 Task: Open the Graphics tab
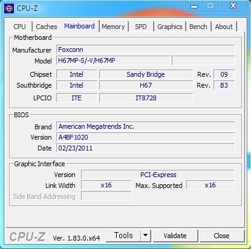(170, 27)
